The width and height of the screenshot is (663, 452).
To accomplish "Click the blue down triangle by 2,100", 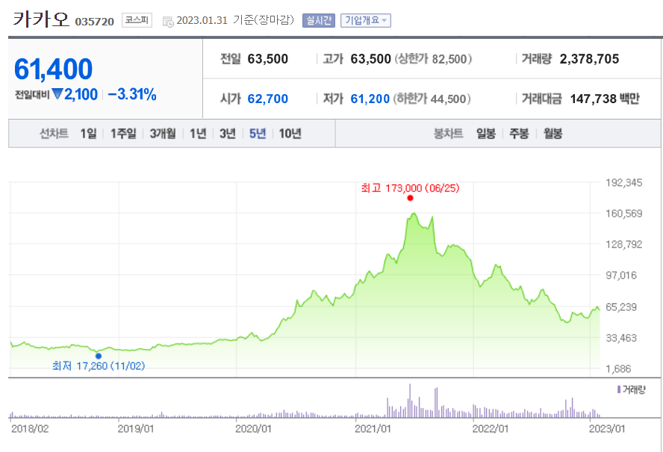I will pyautogui.click(x=57, y=94).
